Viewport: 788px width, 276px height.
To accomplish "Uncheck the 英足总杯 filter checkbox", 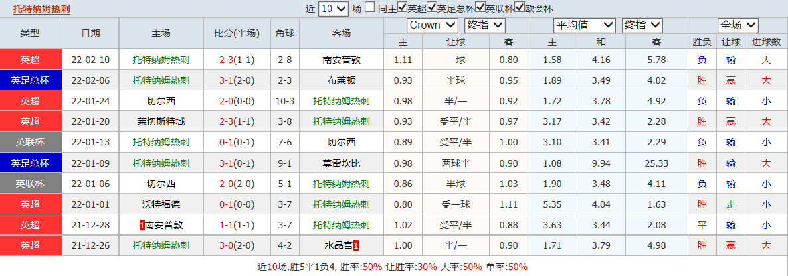I will tap(433, 8).
